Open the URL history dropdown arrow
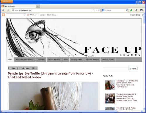146x113 pixels. tap(96, 10)
